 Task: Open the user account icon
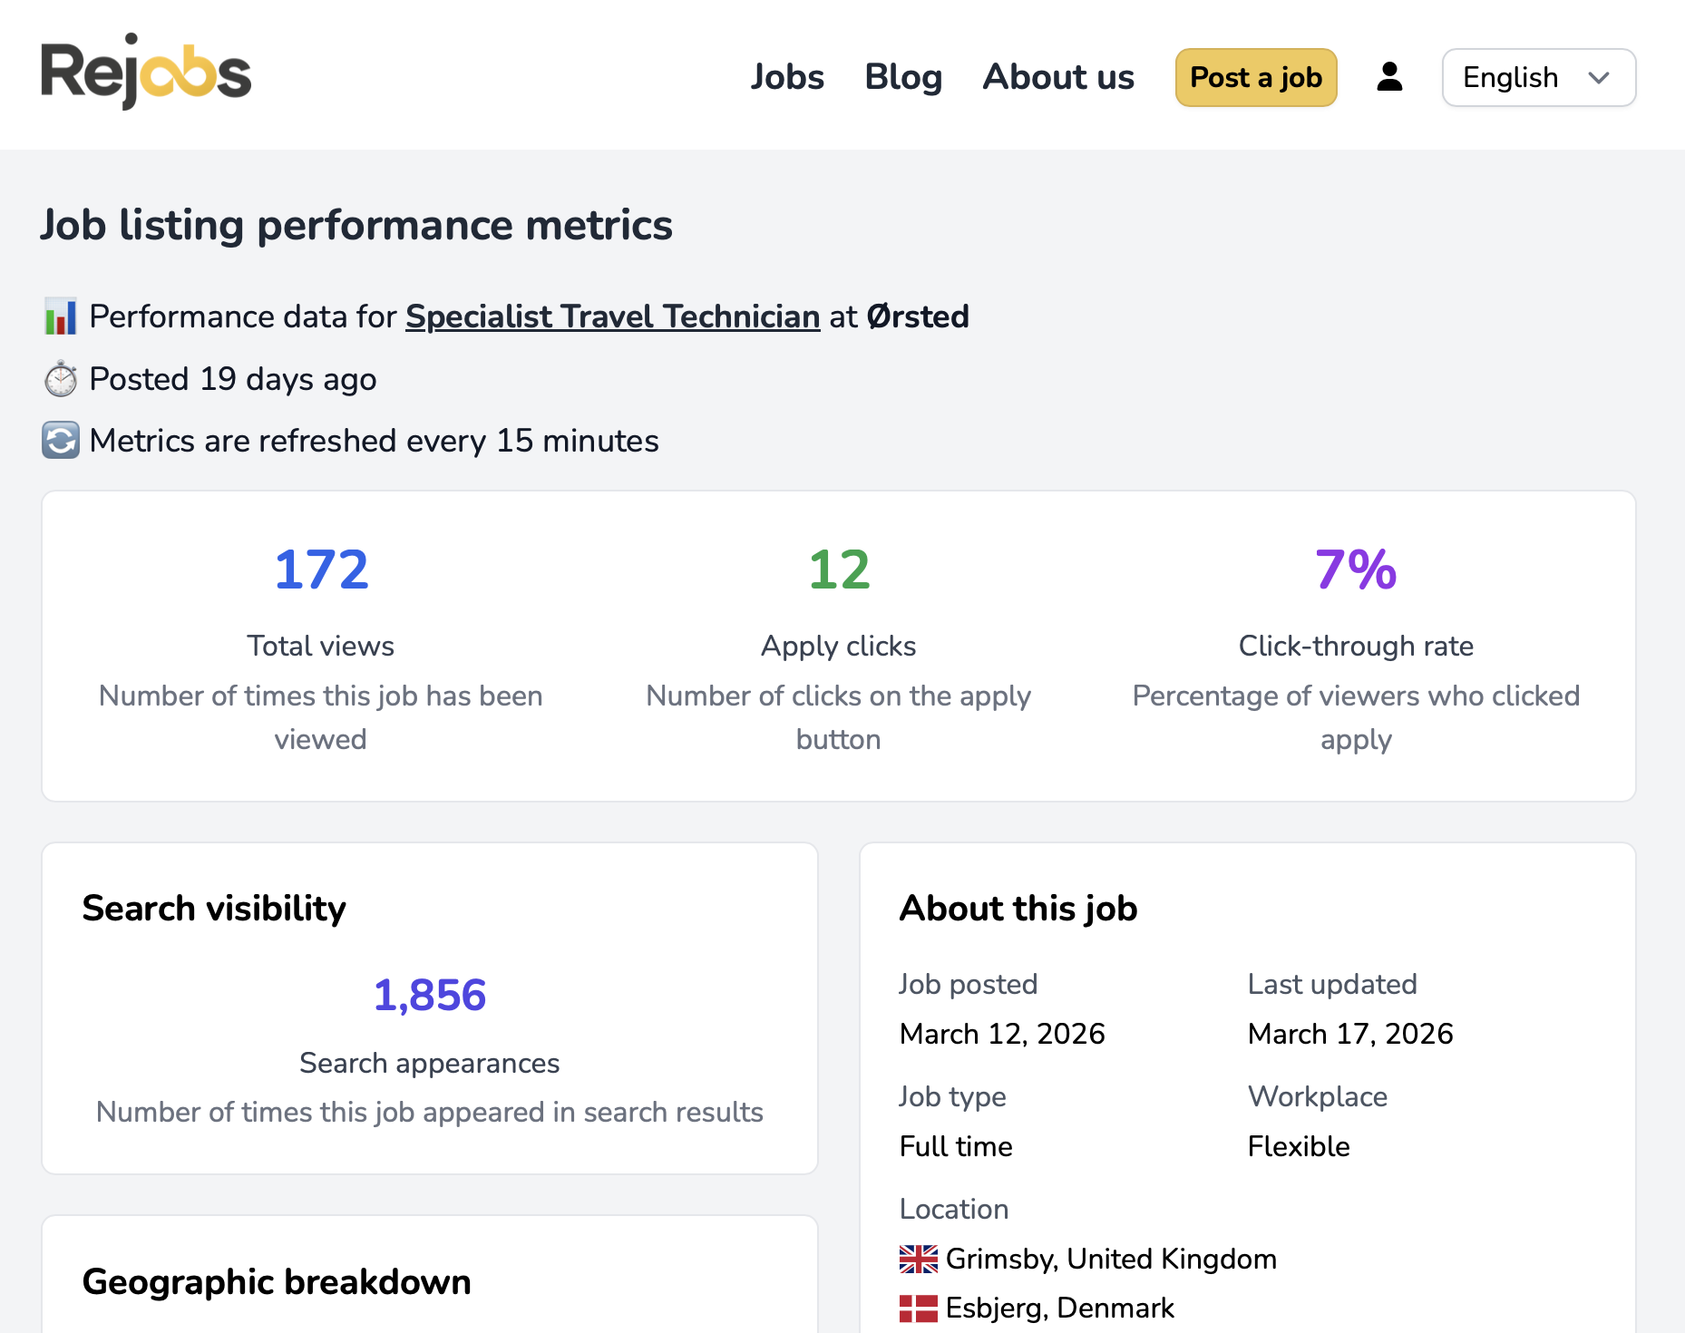tap(1389, 77)
